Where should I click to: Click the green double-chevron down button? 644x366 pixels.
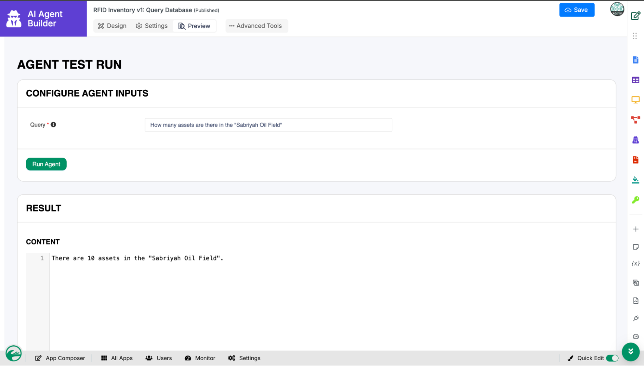point(630,352)
